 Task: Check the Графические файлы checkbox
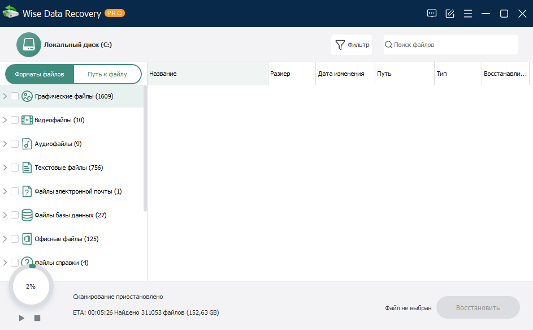point(15,96)
